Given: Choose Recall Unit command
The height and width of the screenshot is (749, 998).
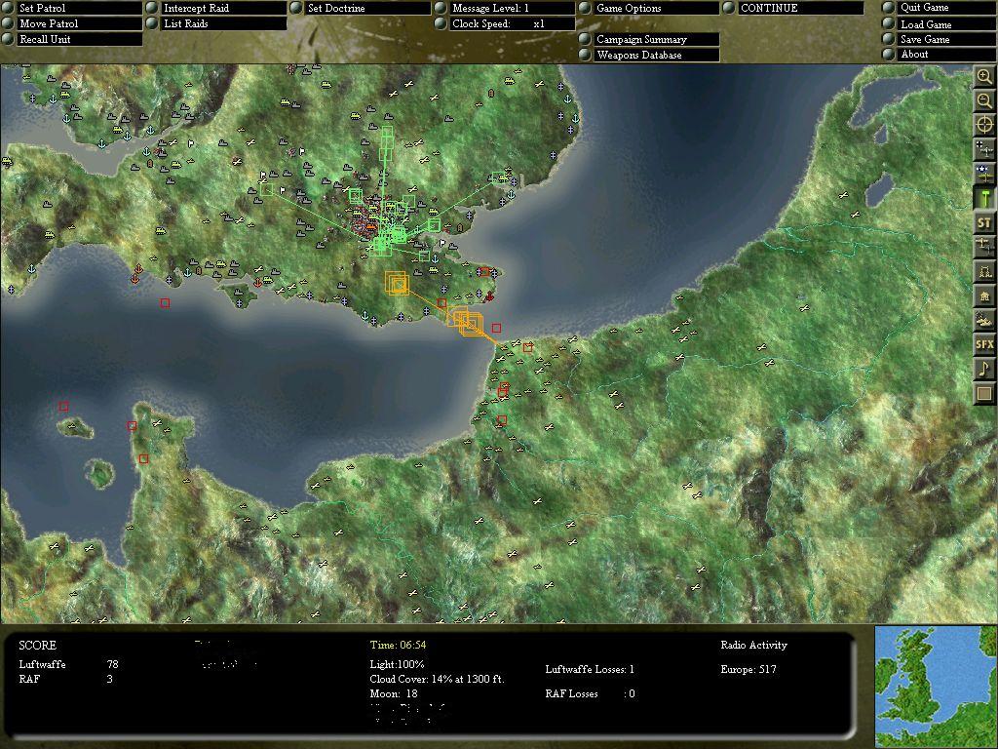Looking at the screenshot, I should [x=71, y=39].
